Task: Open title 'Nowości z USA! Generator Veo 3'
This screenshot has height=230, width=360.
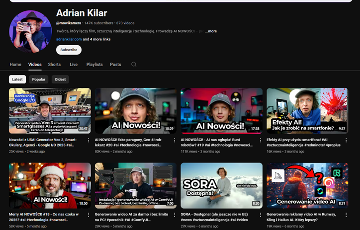Action: (x=43, y=143)
